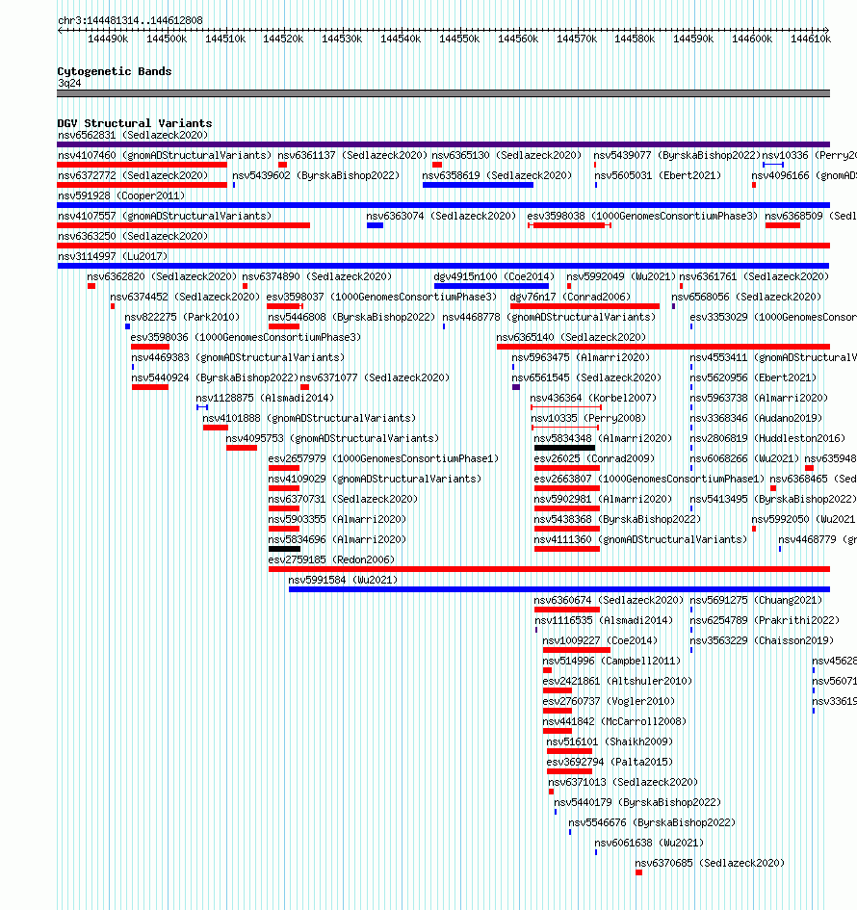Click the nsv6365140 (Sedlazeck2020) label
Viewport: 857px width, 910px height.
[x=572, y=337]
